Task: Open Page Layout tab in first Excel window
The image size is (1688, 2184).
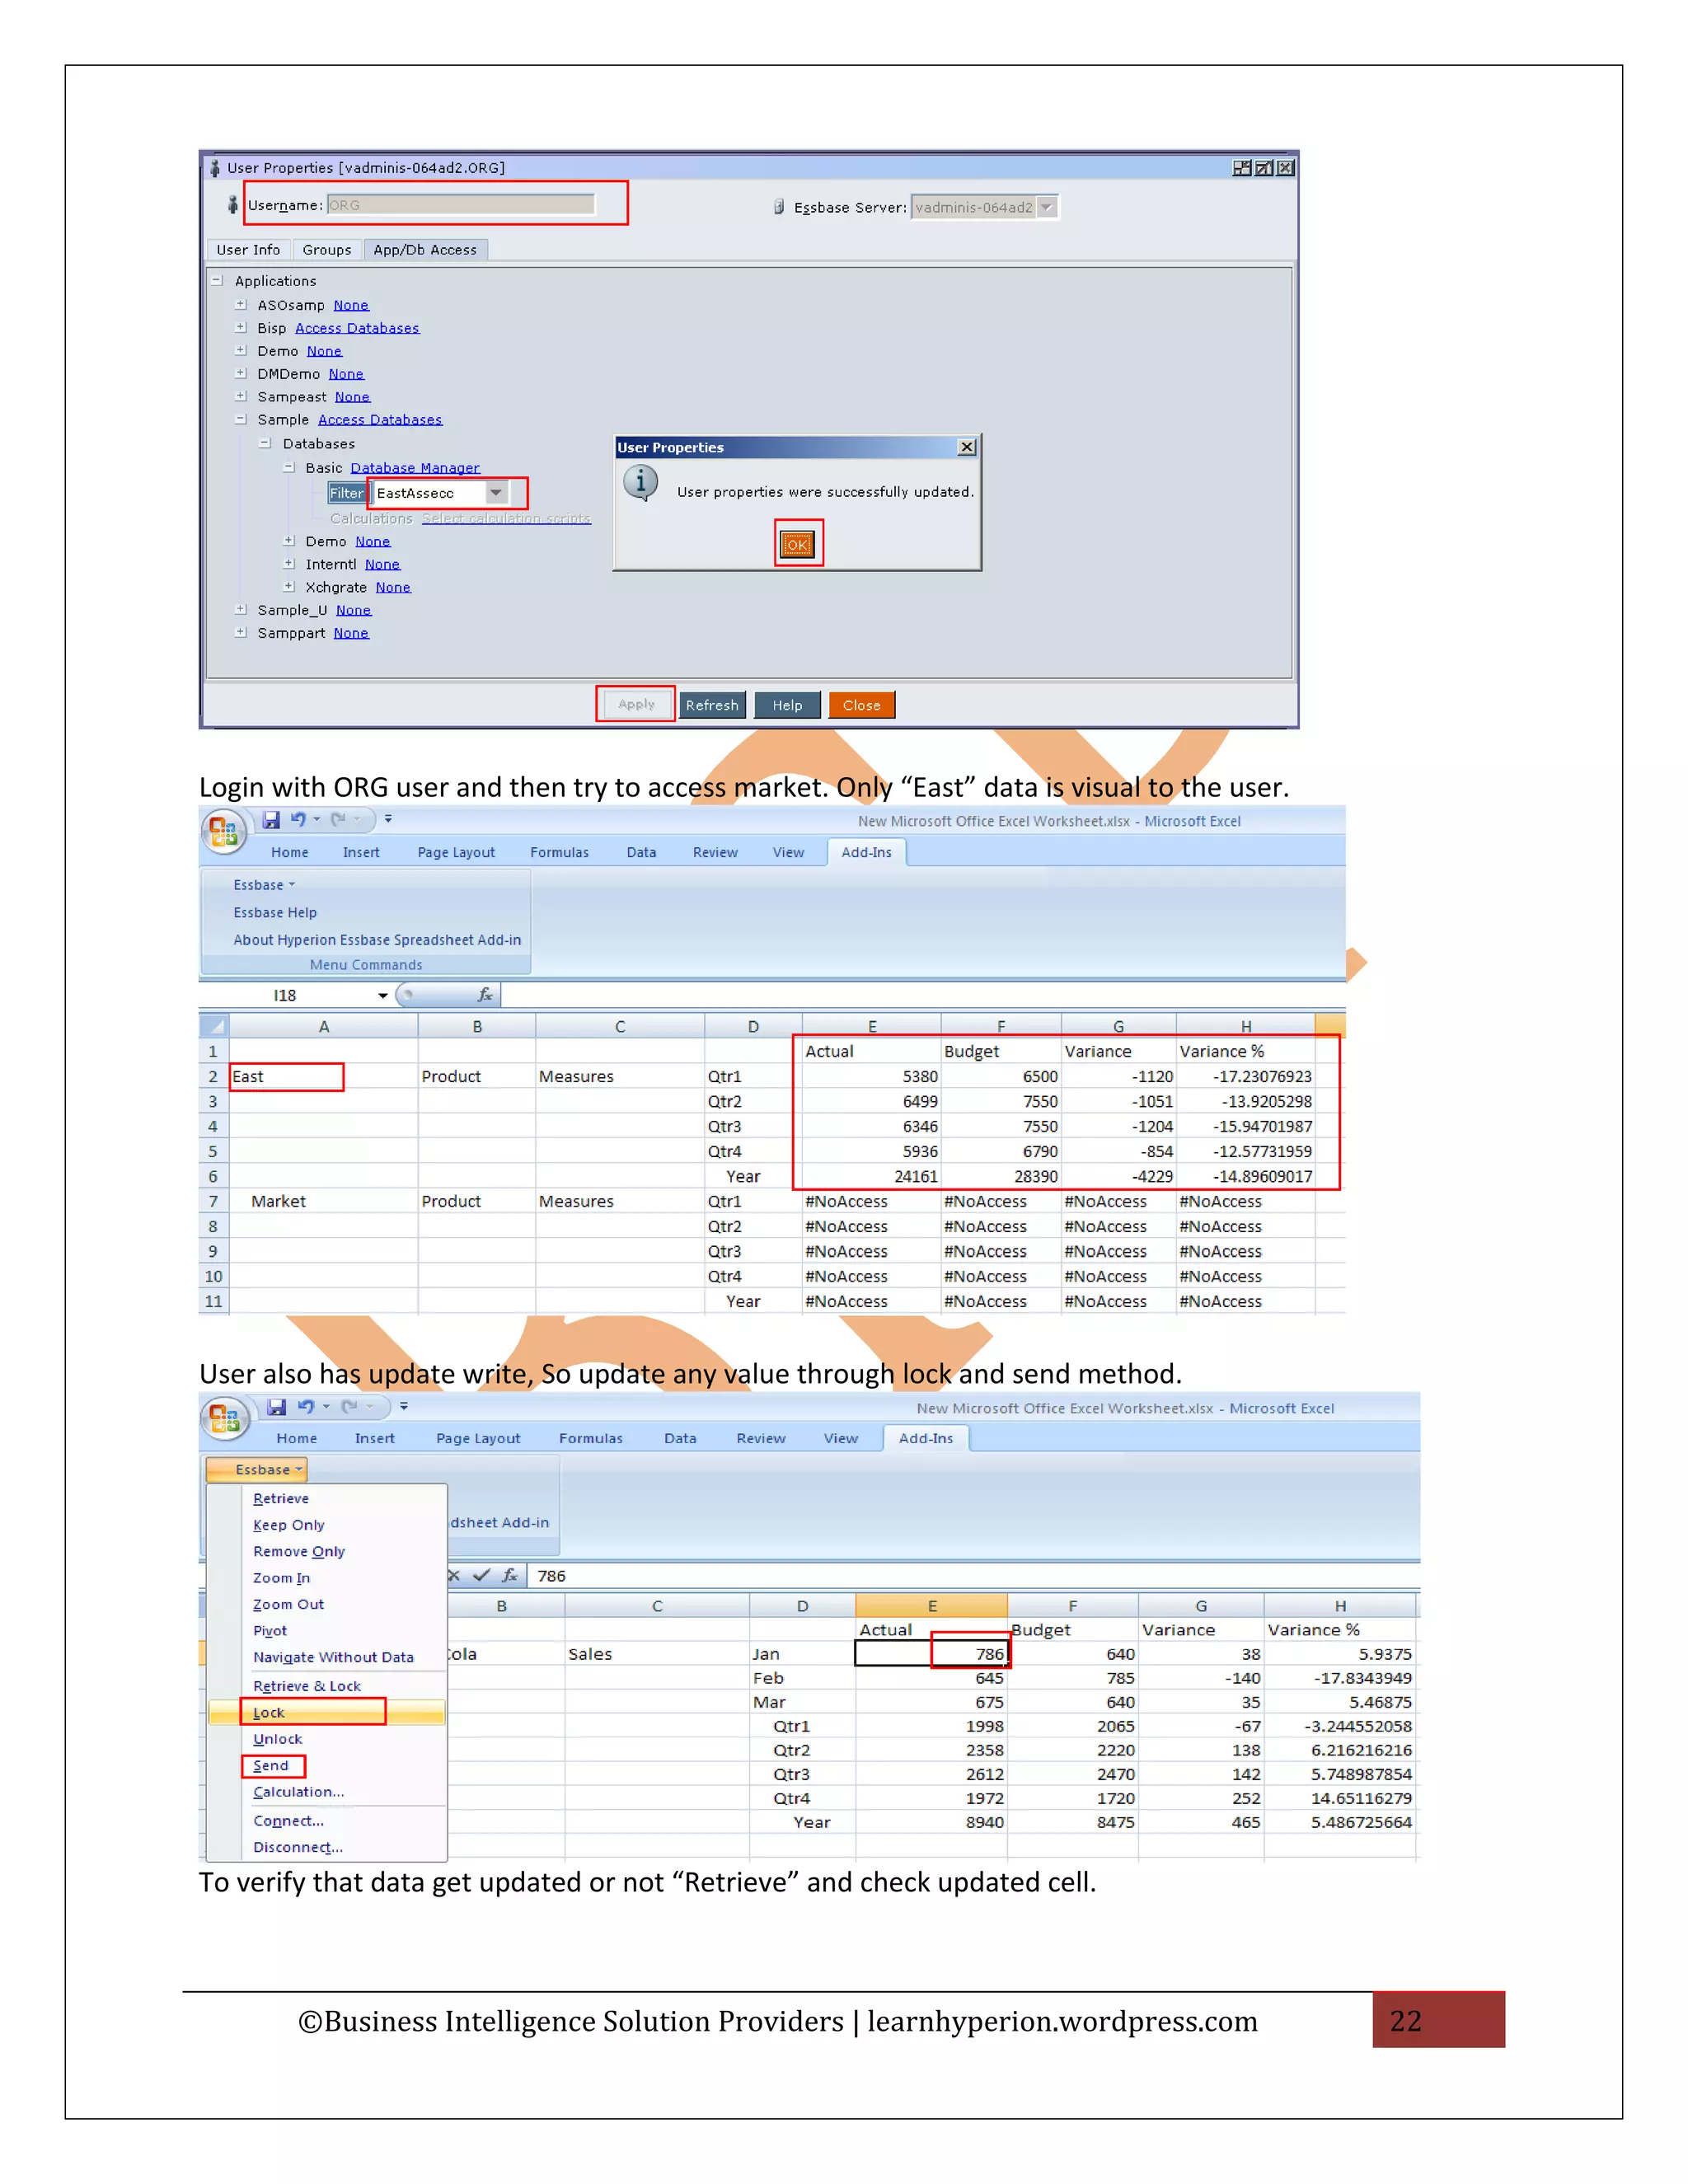Action: click(x=456, y=852)
